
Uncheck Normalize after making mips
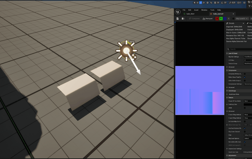coord(245,142)
